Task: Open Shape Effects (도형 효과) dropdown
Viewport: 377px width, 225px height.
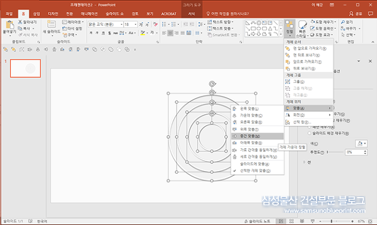Action: click(x=322, y=35)
